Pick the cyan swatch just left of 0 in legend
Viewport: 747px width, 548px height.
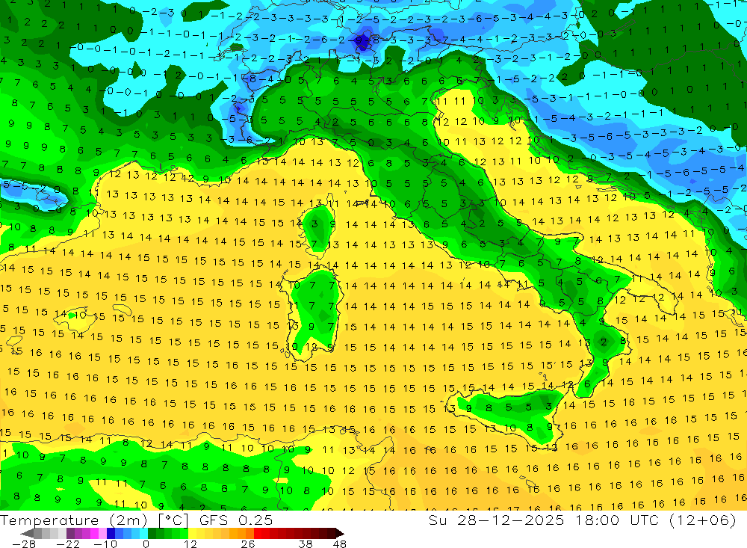[143, 533]
